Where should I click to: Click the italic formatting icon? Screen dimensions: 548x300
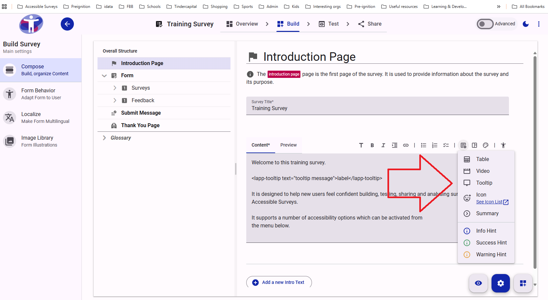coord(383,145)
